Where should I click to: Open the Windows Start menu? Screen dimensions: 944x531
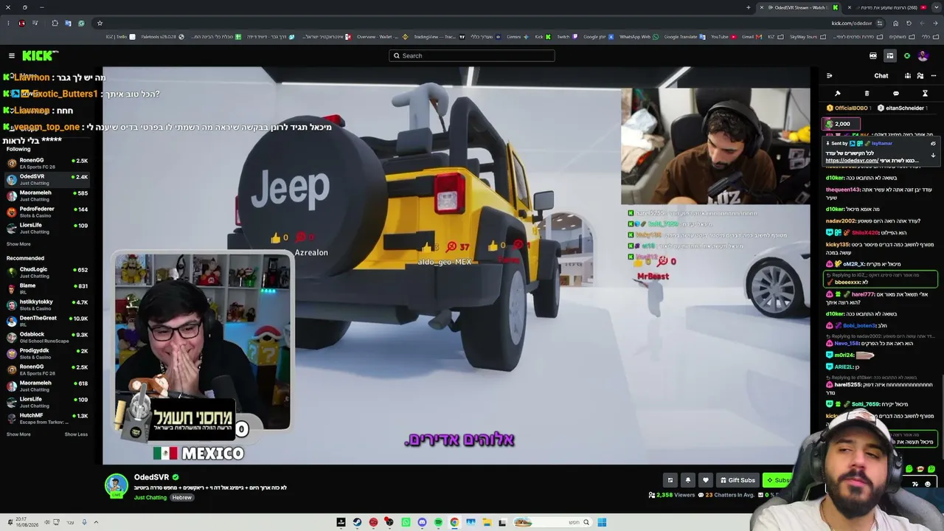(x=602, y=522)
